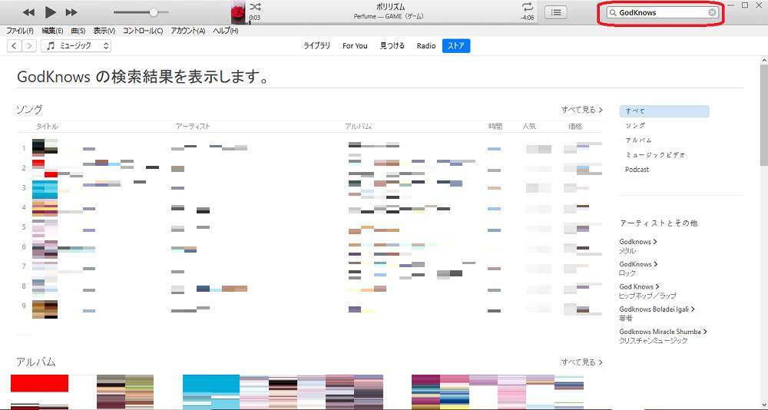The width and height of the screenshot is (768, 410).
Task: Click the now playing album artwork
Action: [238, 13]
